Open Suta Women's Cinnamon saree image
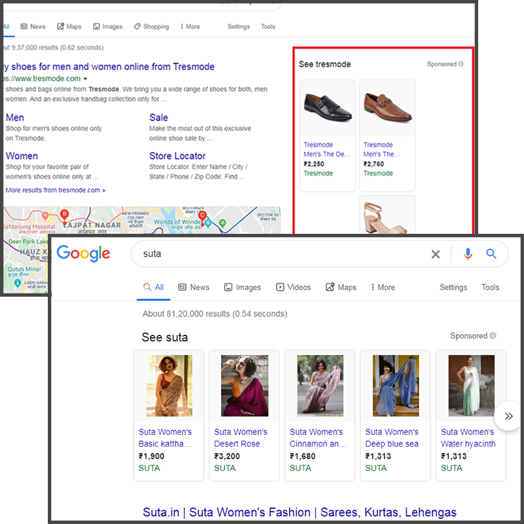Viewport: 524px width, 524px height. point(320,386)
